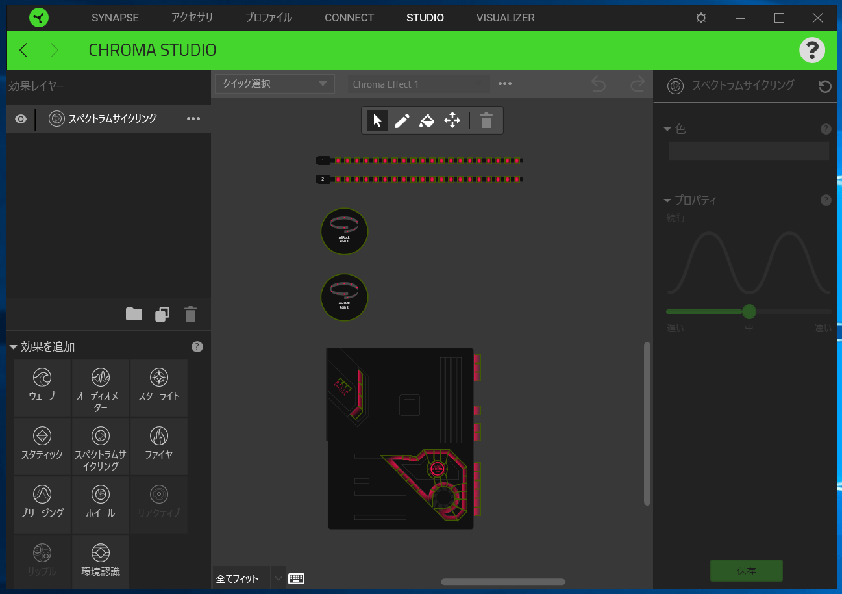This screenshot has width=842, height=594.
Task: Click the Chroma Effect 1 name field
Action: (x=419, y=84)
